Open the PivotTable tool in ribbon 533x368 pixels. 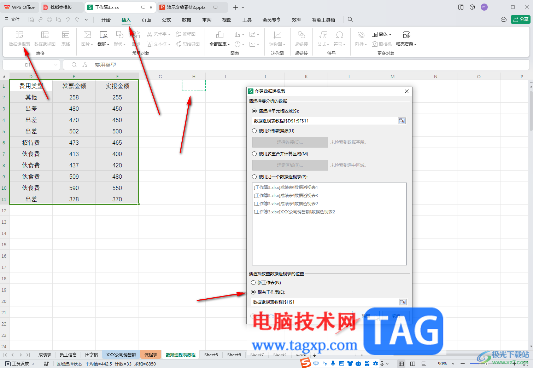(x=19, y=39)
